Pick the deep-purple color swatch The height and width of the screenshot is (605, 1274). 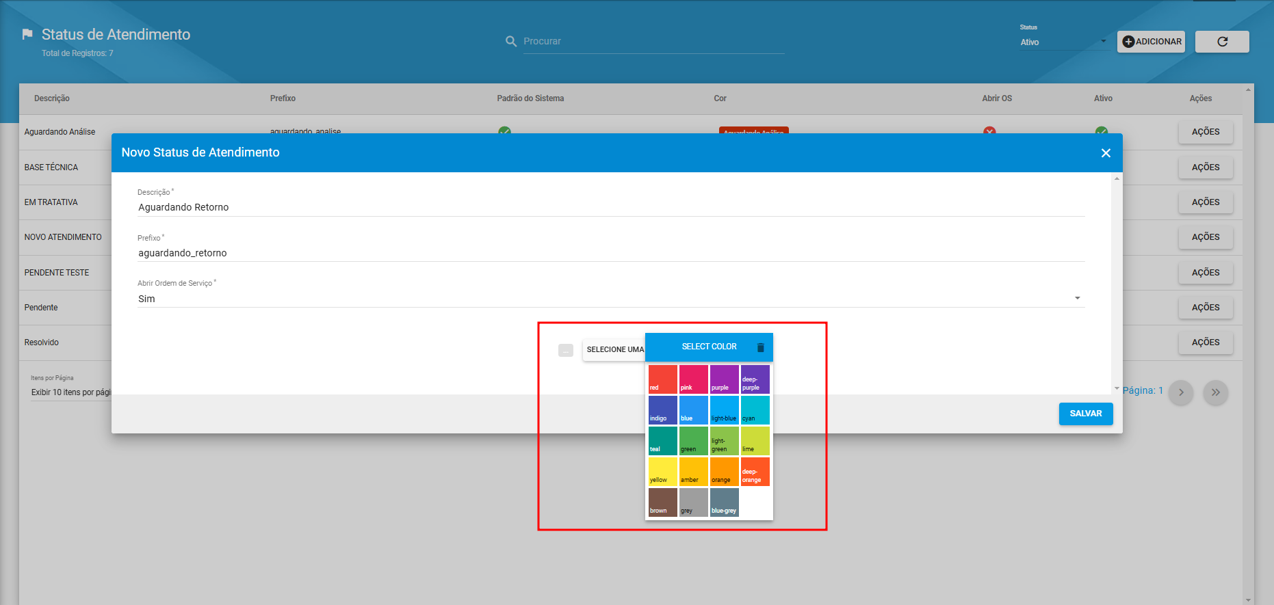tap(755, 379)
